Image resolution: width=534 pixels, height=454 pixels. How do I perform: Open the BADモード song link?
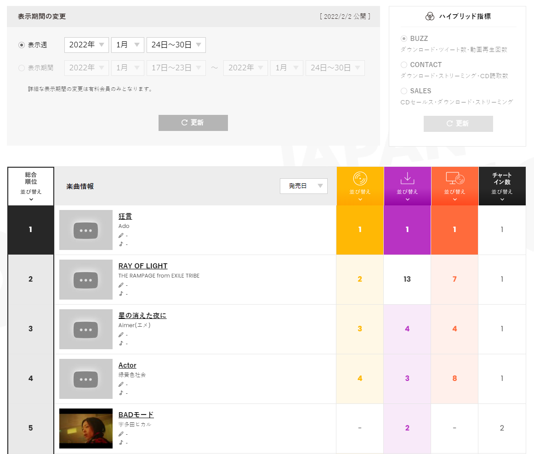click(x=136, y=415)
